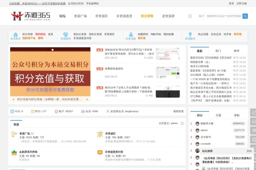Image resolution: width=256 pixels, height=170 pixels.
Task: Click the blue search button
Action: click(245, 16)
